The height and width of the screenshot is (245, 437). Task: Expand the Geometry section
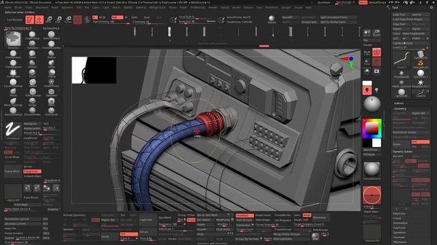pyautogui.click(x=400, y=109)
